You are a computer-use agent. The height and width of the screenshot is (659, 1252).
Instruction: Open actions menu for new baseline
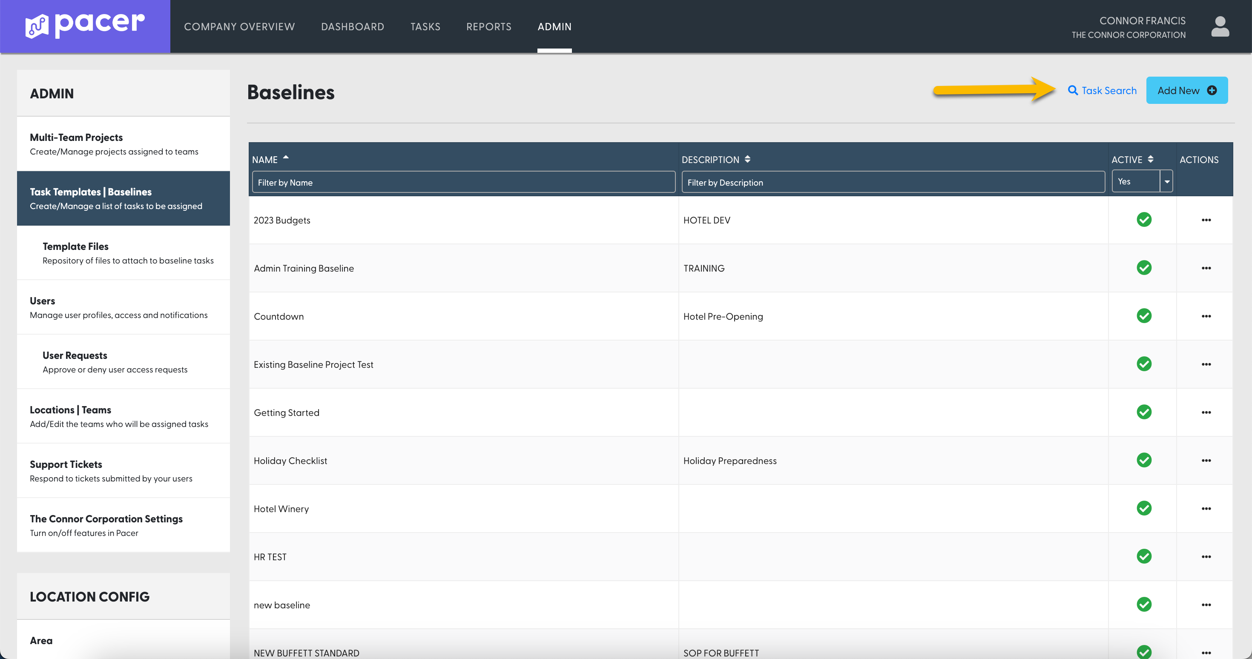[1206, 605]
